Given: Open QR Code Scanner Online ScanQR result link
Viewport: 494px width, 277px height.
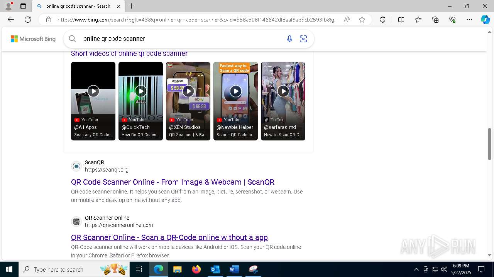Looking at the screenshot, I should coord(173,182).
